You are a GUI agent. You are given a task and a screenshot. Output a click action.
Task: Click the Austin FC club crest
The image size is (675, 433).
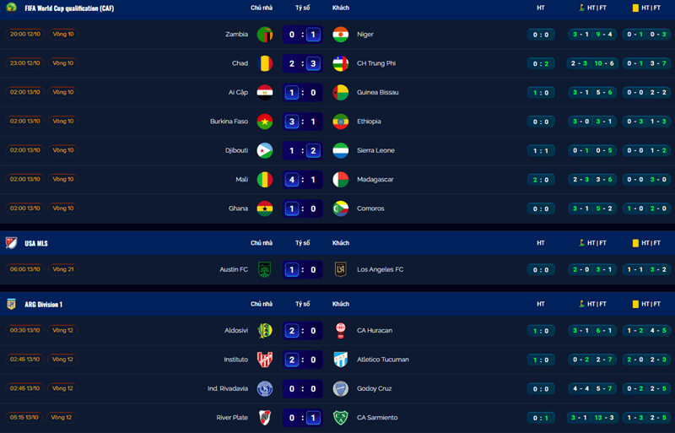tap(265, 270)
